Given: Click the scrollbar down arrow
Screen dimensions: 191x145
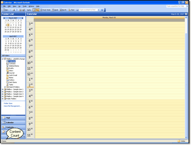Looking at the screenshot, I should point(186,137).
